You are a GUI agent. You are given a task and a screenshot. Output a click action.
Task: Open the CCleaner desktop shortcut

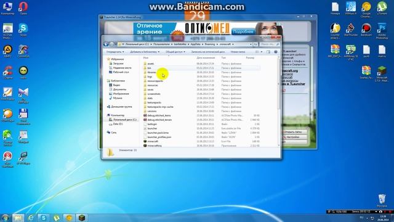coord(7,73)
